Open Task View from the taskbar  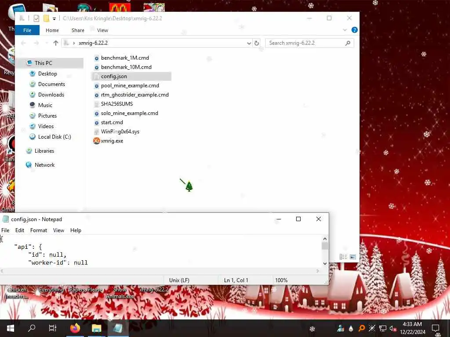click(x=53, y=328)
